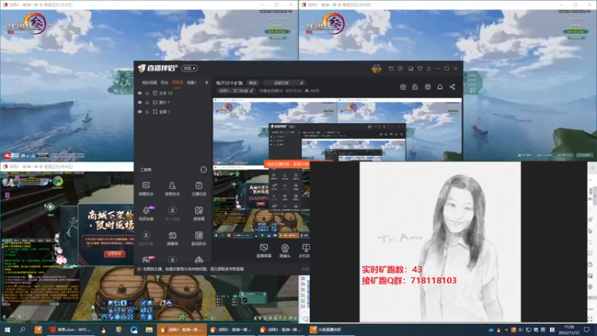Open the 斗鱼直播伴侣 taskbar item
The width and height of the screenshot is (597, 336).
(x=330, y=329)
